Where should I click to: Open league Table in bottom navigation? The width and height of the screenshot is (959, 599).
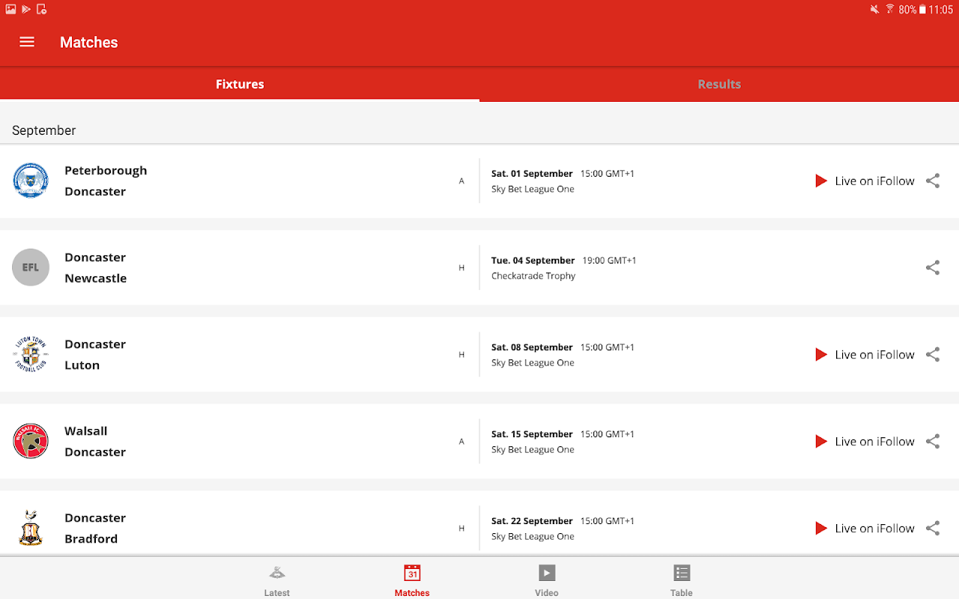click(x=682, y=581)
